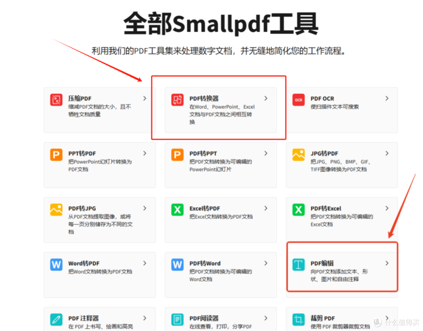Click the heading '全部Smallpdf工具'
Viewport: 423px width, 331px height.
(x=221, y=23)
